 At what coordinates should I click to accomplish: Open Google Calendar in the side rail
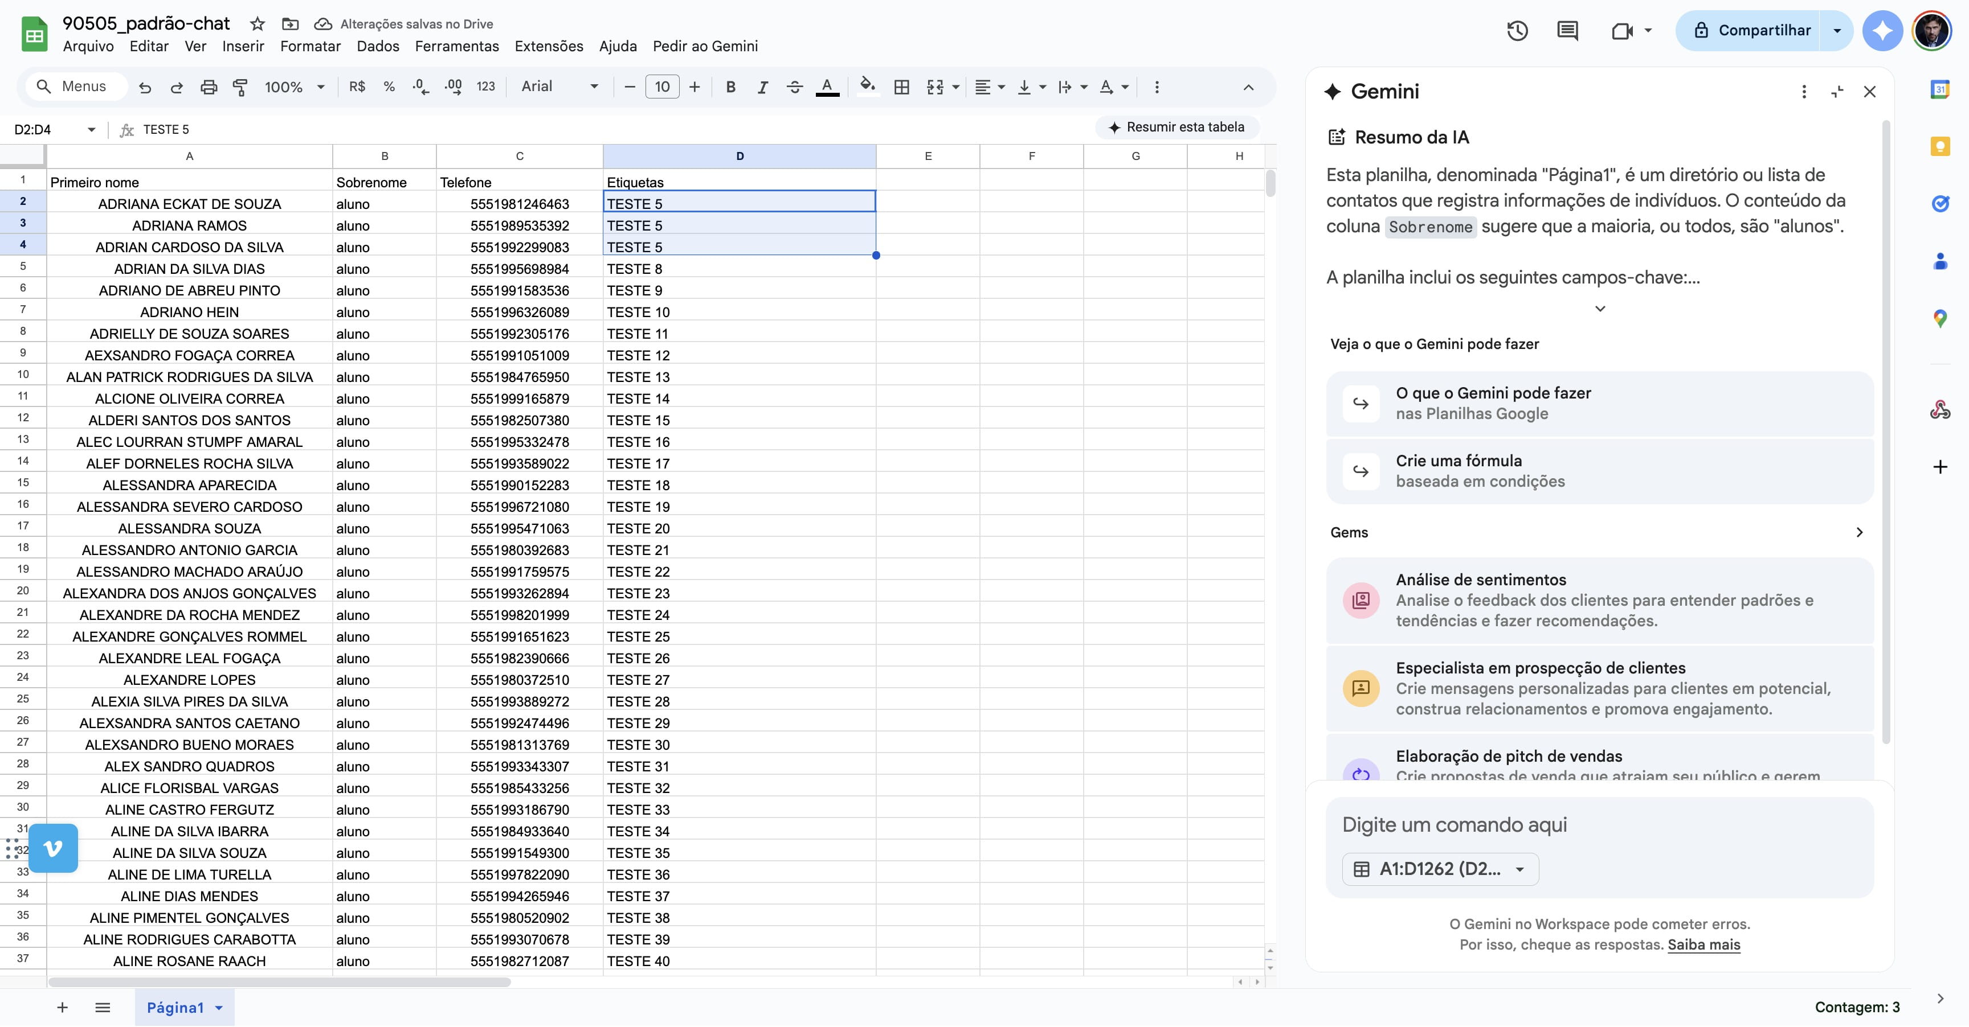click(x=1940, y=89)
